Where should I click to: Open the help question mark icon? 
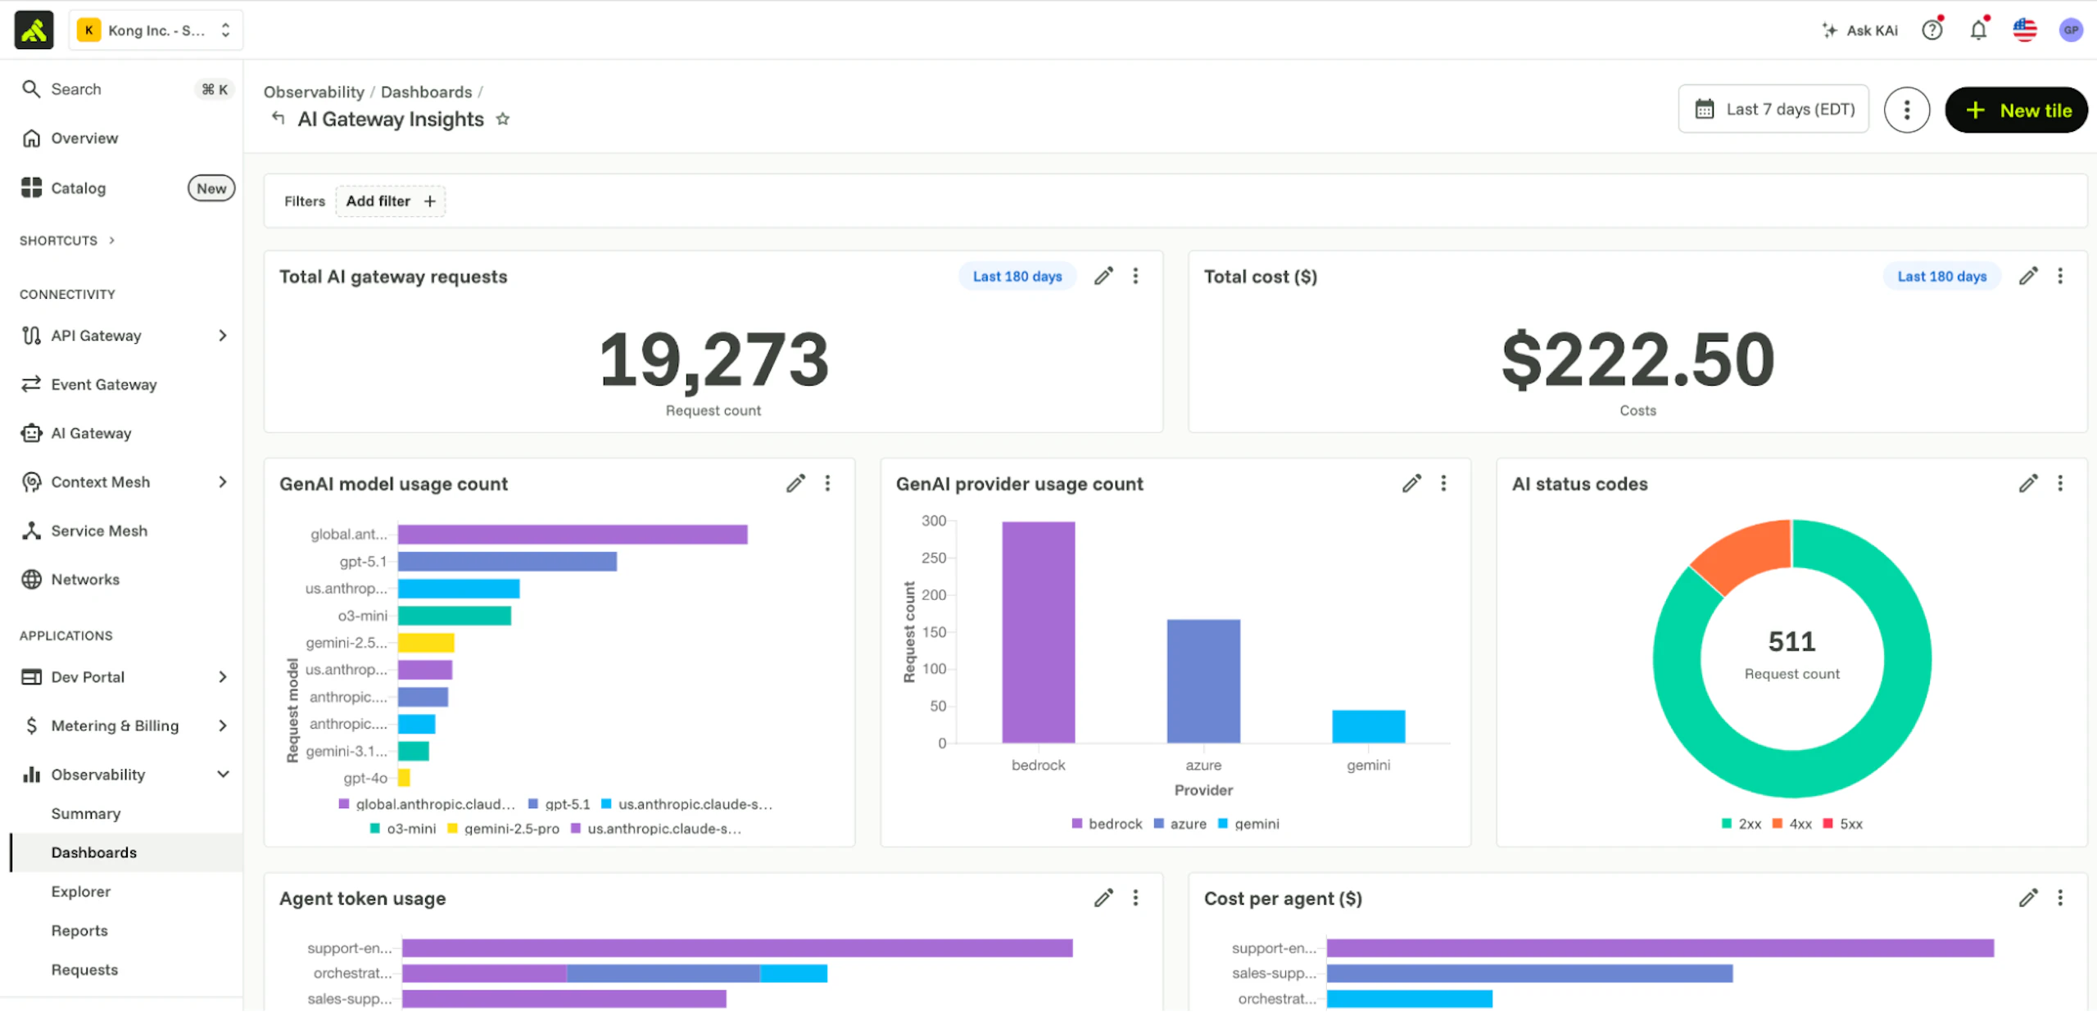[x=1932, y=30]
